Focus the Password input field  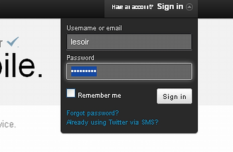[129, 72]
